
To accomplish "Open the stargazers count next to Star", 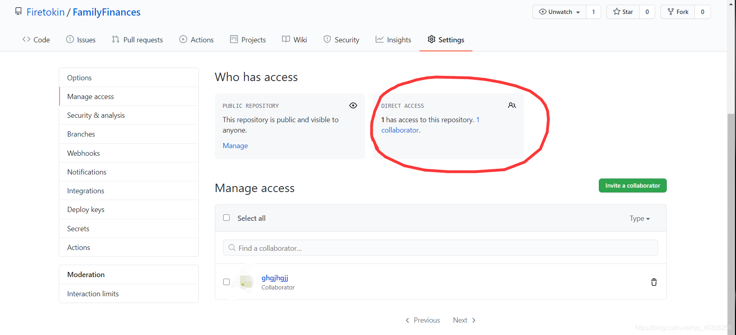I will [647, 12].
